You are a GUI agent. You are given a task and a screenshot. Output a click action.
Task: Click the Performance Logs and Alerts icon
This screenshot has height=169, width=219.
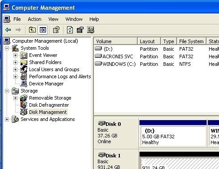24,76
